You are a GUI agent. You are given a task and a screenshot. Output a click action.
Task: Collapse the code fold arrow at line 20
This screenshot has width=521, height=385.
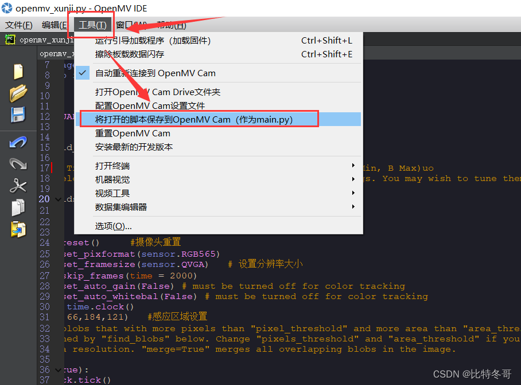coord(58,199)
